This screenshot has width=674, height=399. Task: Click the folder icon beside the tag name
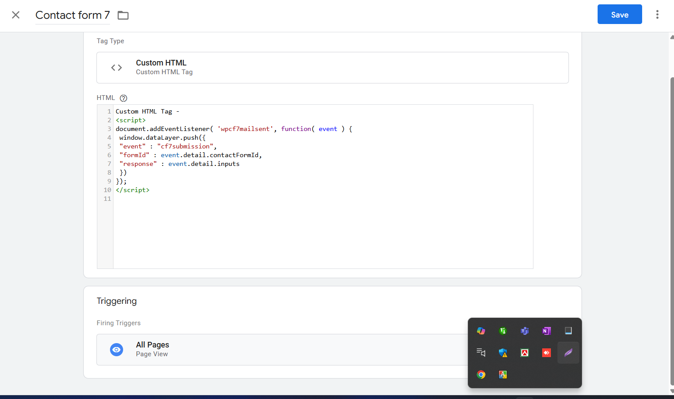point(123,15)
